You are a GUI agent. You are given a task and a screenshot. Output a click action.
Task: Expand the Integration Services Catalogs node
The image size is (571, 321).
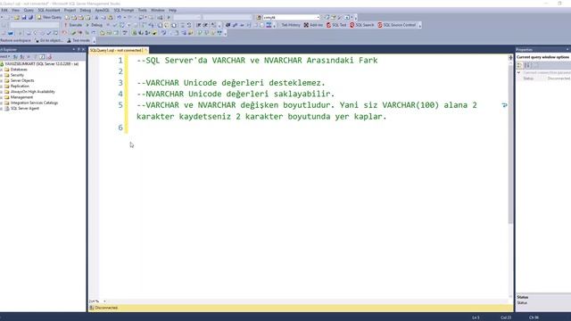pos(2,103)
